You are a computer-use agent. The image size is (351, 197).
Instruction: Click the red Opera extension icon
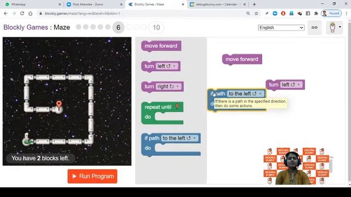pyautogui.click(x=283, y=13)
